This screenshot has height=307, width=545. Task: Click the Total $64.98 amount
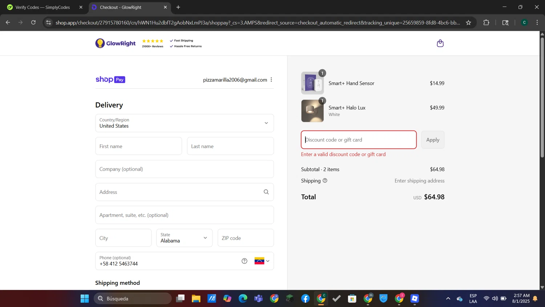click(434, 197)
